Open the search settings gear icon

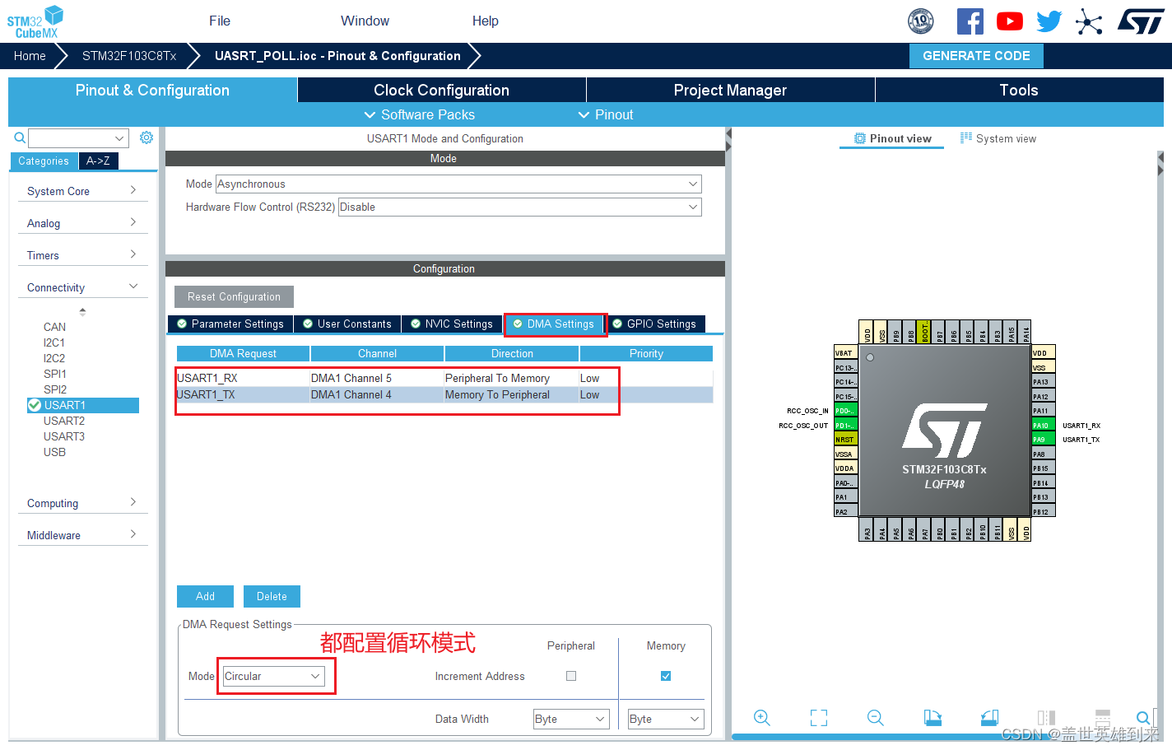point(146,137)
